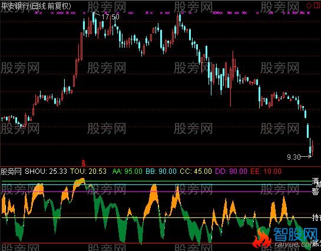Screen dimensions: 321x251
Task: Click the red EE: 10.00 value
Action: click(x=266, y=171)
